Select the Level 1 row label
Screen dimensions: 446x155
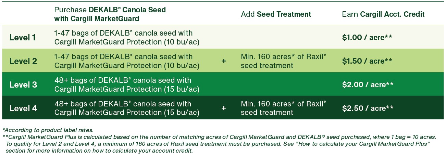[x=23, y=37]
